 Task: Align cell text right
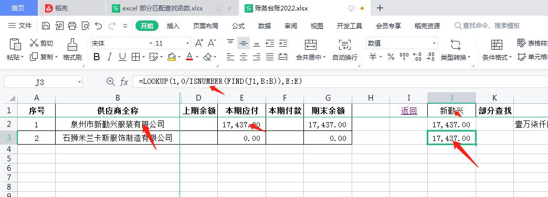(x=257, y=57)
